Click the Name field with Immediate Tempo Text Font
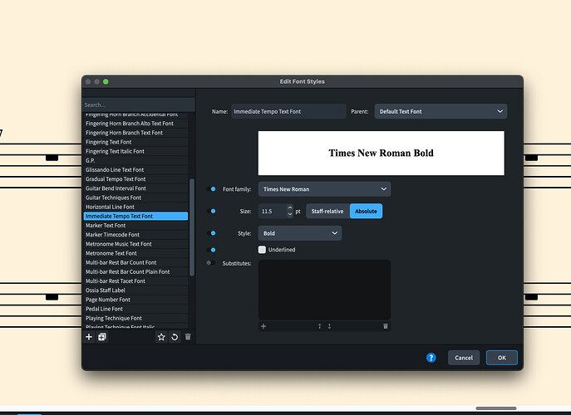Viewport: 571px width, 415px height. click(288, 111)
